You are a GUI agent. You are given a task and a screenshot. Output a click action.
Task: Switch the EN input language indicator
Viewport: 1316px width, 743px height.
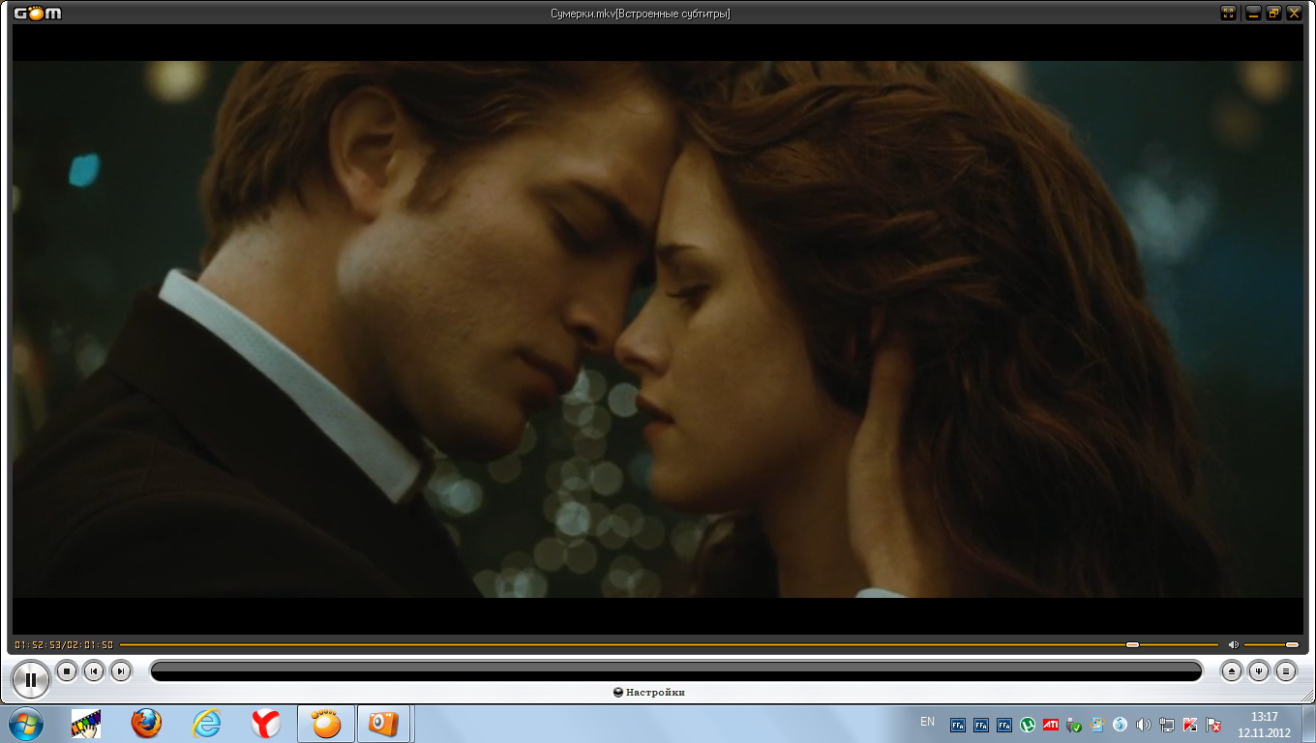928,723
